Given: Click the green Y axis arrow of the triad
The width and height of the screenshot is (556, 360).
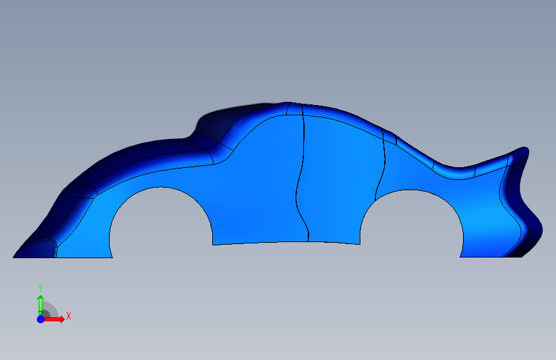Looking at the screenshot, I should [x=41, y=305].
